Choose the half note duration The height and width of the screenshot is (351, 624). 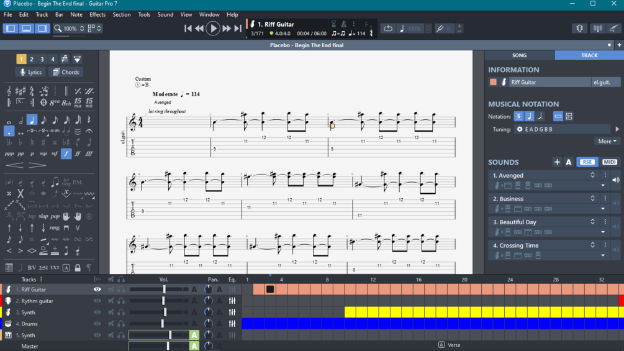point(20,120)
